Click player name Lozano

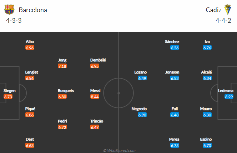tap(140, 72)
